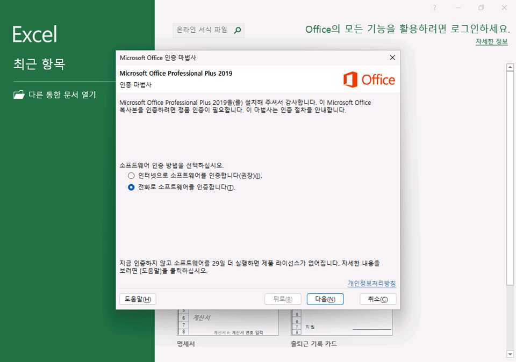
Task: Open the 자세한 정보 link in Excel
Action: (x=492, y=41)
